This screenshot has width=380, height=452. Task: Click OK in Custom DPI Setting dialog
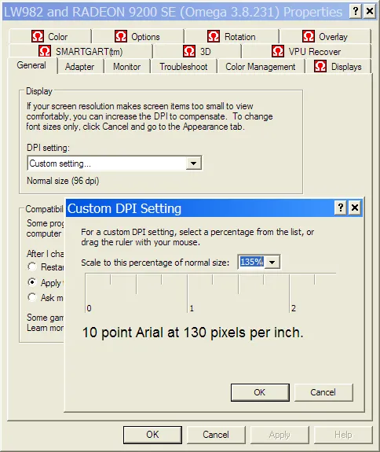[x=260, y=392]
